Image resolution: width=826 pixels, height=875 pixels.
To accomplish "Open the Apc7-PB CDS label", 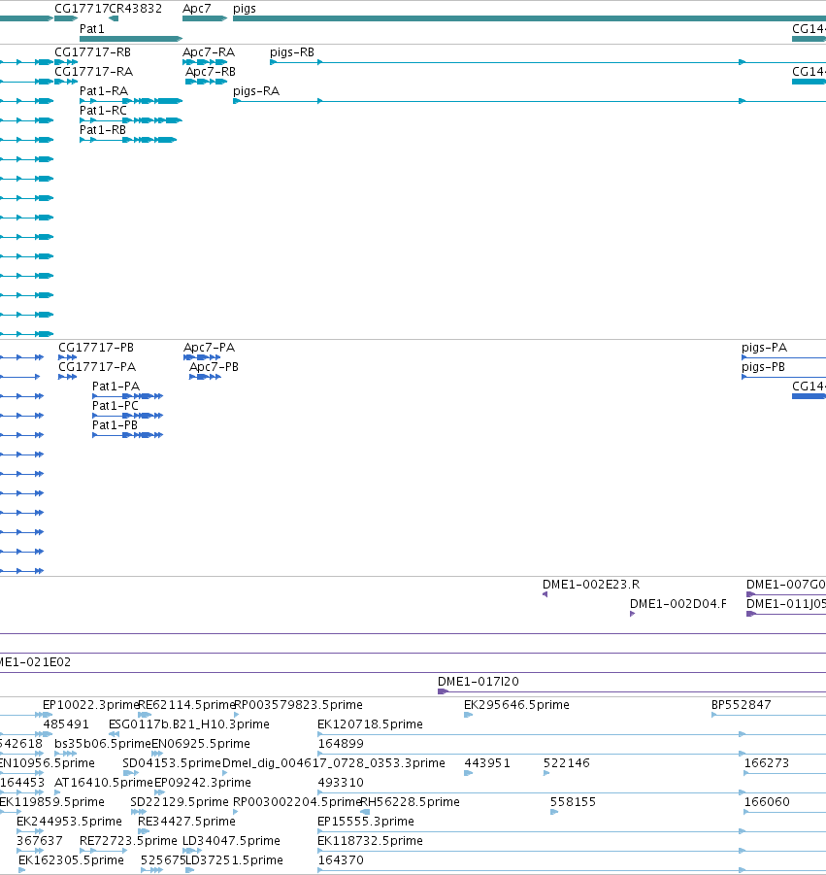I will click(x=214, y=367).
